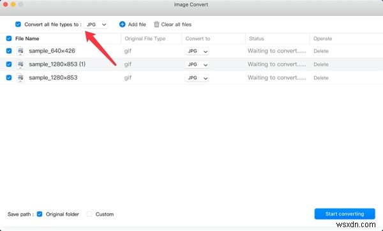Screen dimensions: 383x231
Task: Click the file icon for sample_1280×853 (1)
Action: click(x=20, y=64)
